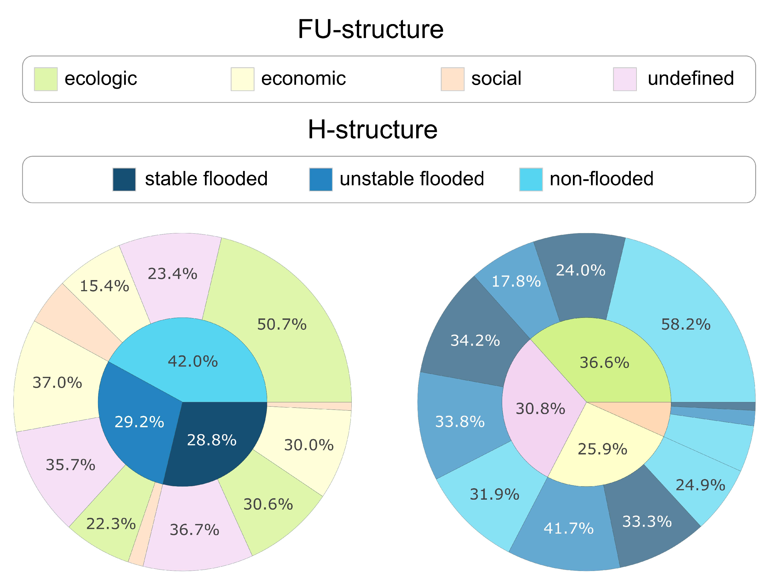Click the 50.7% ecologic outer segment
This screenshot has height=577, width=775.
(x=282, y=325)
